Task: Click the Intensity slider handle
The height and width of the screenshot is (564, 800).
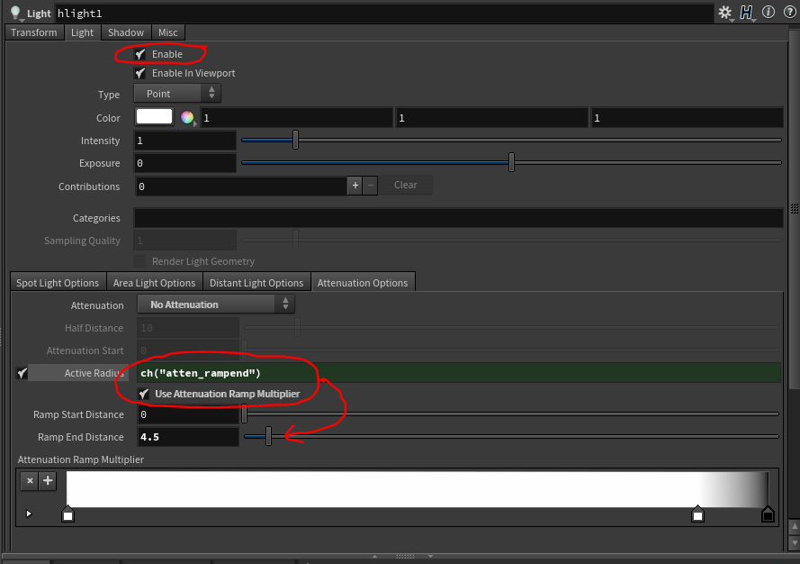Action: tap(295, 140)
